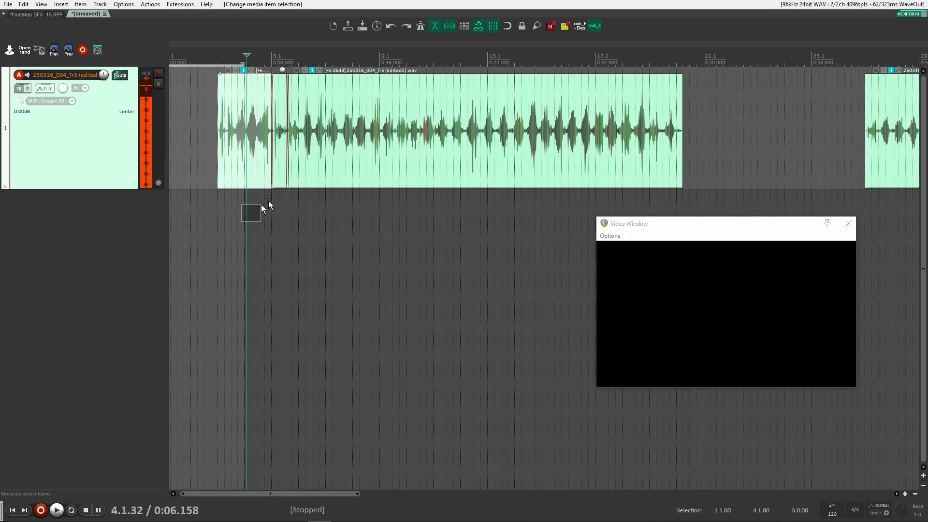928x522 pixels.
Task: Open the track 'in' input dropdown arrow
Action: tap(85, 88)
